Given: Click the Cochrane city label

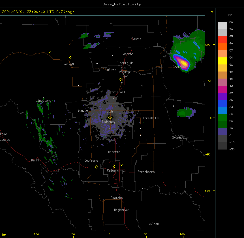Looking at the screenshot, I should point(91,161).
